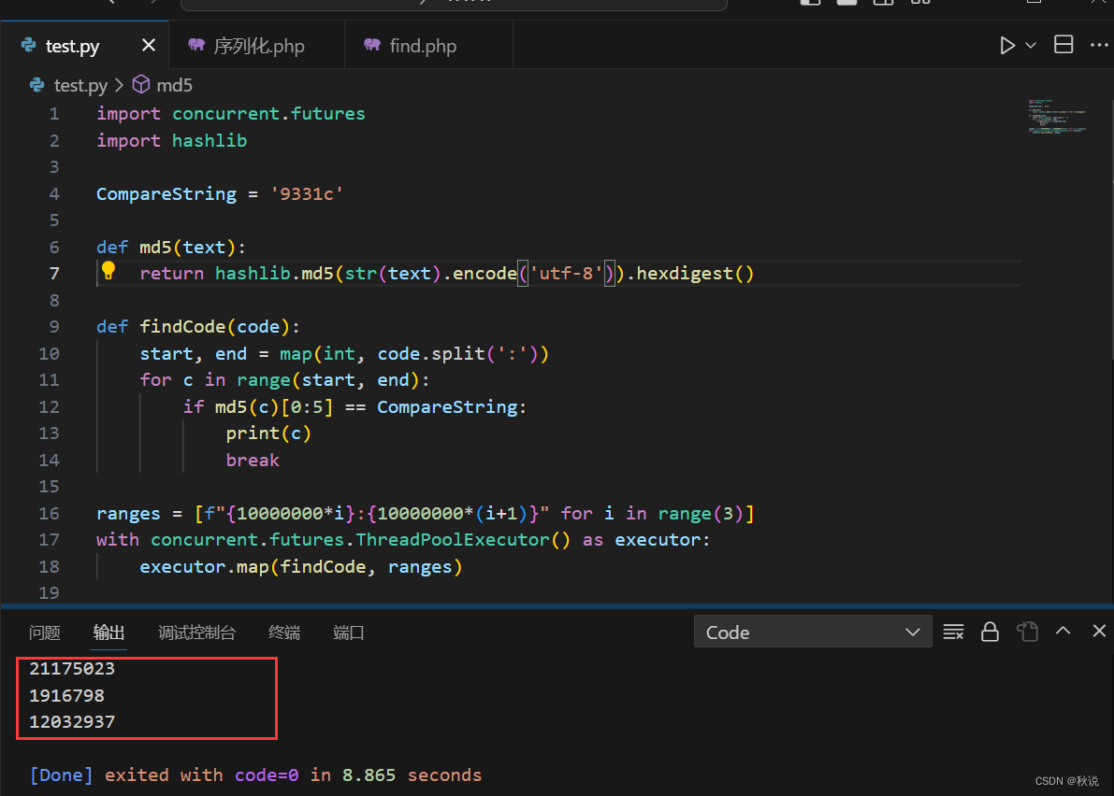Toggle word wrap via output filter icon
This screenshot has height=796, width=1114.
[953, 632]
